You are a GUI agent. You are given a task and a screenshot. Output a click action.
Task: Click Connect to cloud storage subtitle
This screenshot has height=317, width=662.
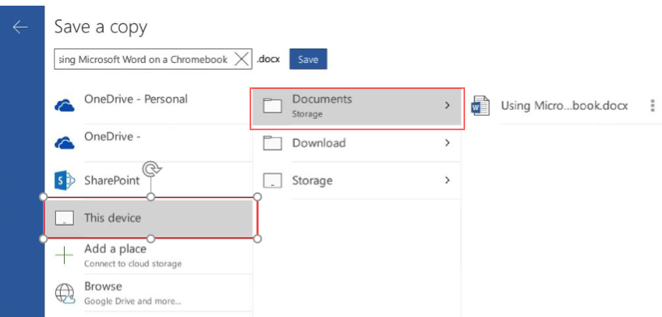(133, 264)
